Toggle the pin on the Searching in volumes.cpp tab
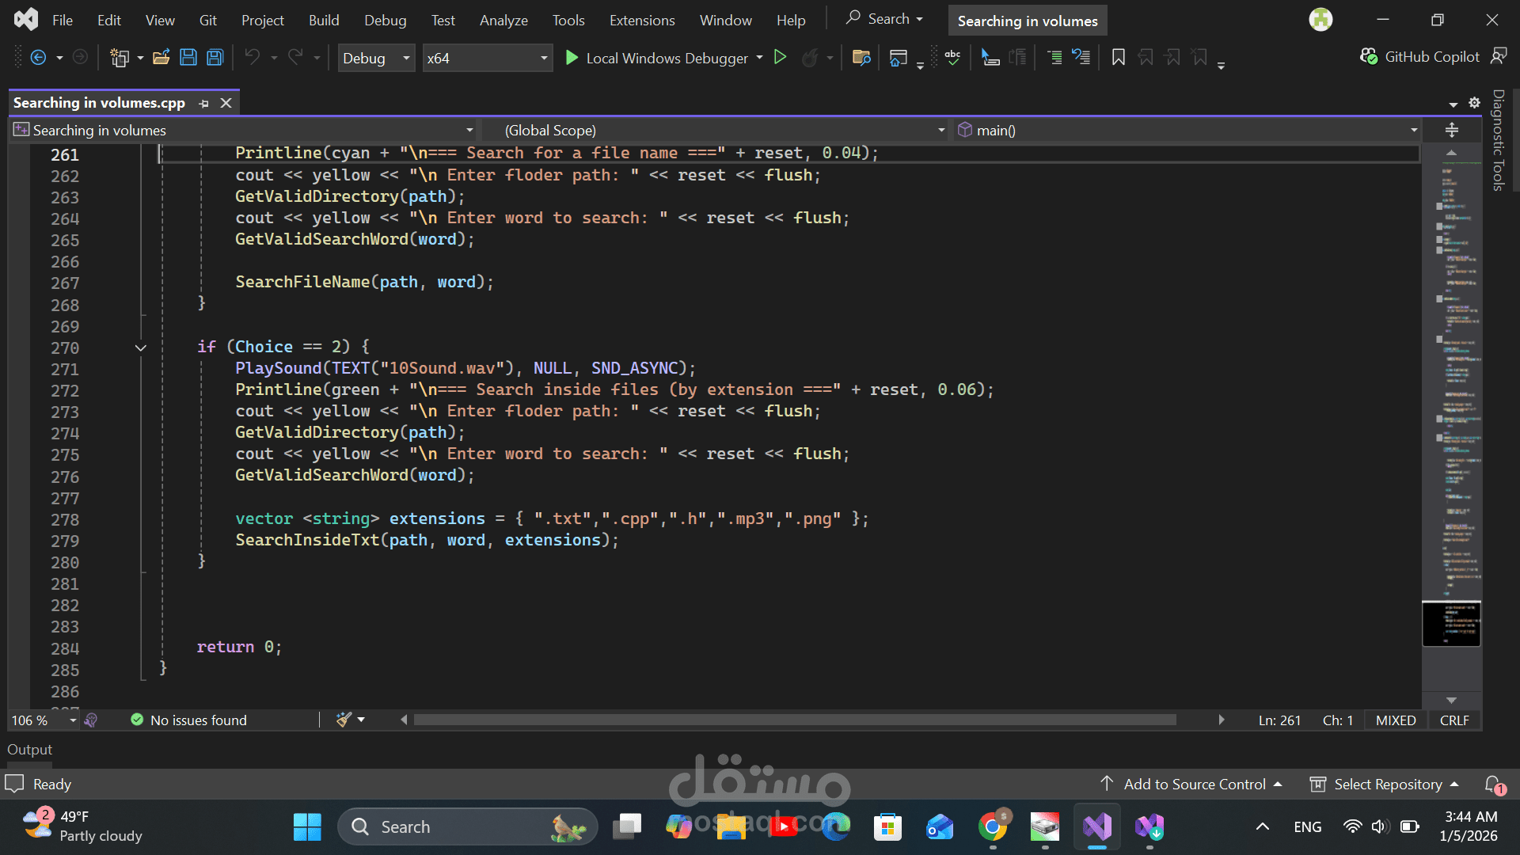1520x855 pixels. tap(204, 103)
